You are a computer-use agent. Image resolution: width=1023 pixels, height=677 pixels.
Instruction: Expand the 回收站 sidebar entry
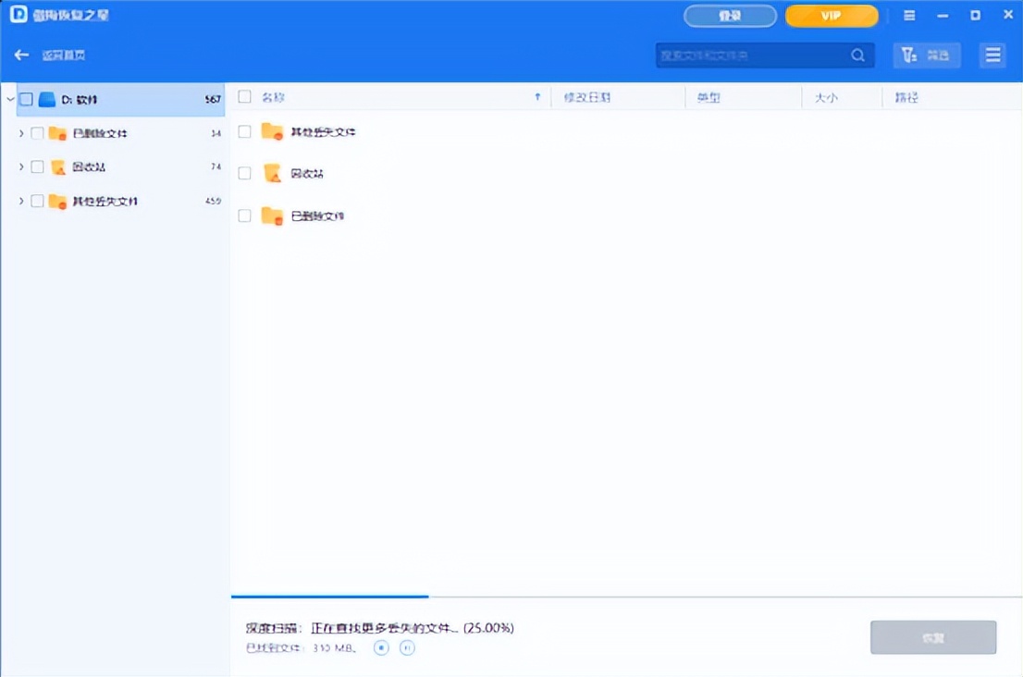pyautogui.click(x=21, y=167)
